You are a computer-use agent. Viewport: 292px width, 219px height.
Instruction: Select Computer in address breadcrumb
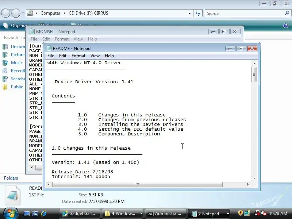coord(50,13)
